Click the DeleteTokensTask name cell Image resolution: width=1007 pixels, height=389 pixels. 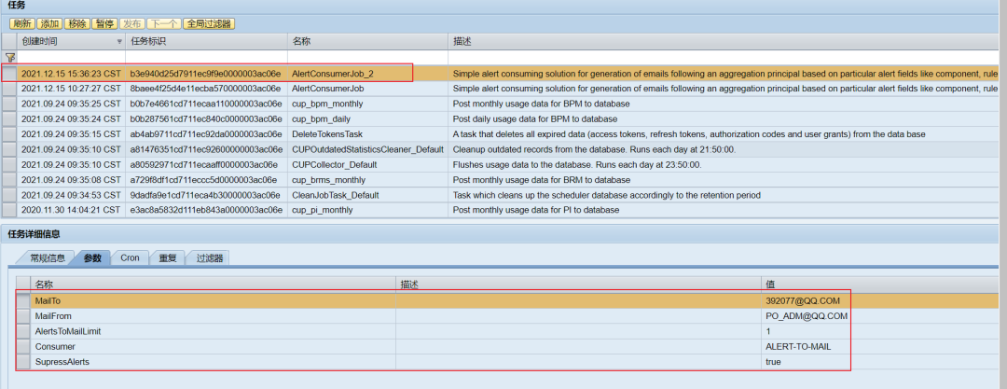pos(367,133)
